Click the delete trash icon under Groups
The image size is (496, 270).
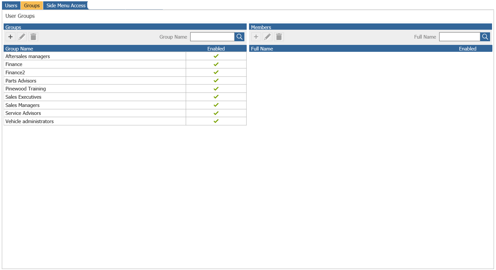tap(33, 37)
